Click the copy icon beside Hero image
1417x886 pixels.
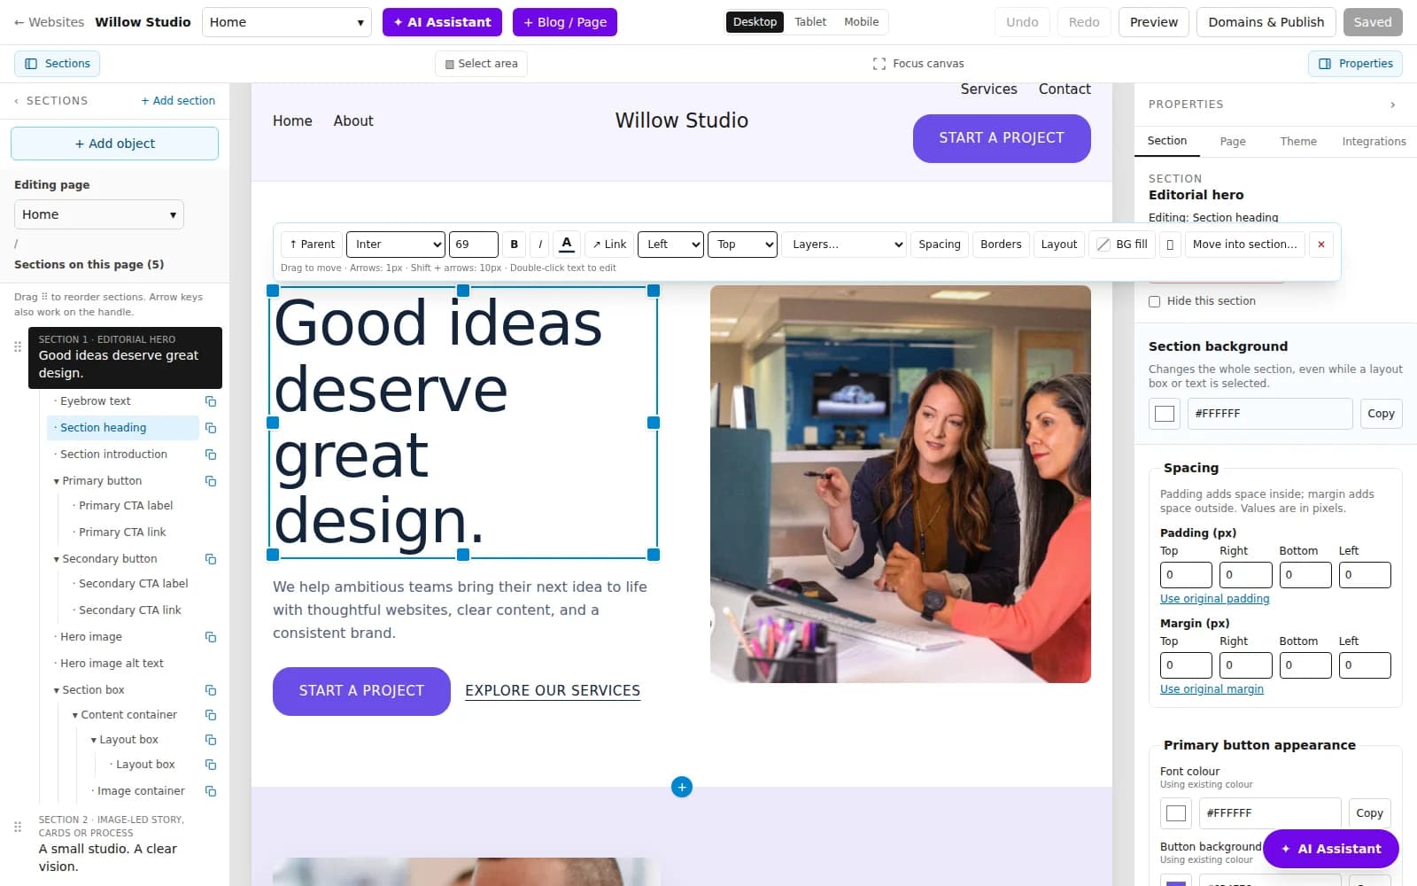click(x=211, y=637)
